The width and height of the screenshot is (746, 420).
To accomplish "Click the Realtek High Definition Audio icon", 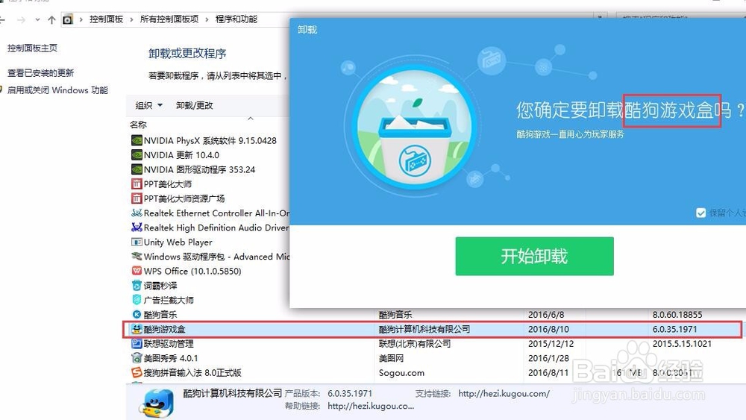I will pos(137,228).
